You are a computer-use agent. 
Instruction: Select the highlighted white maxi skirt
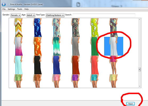tap(114, 46)
